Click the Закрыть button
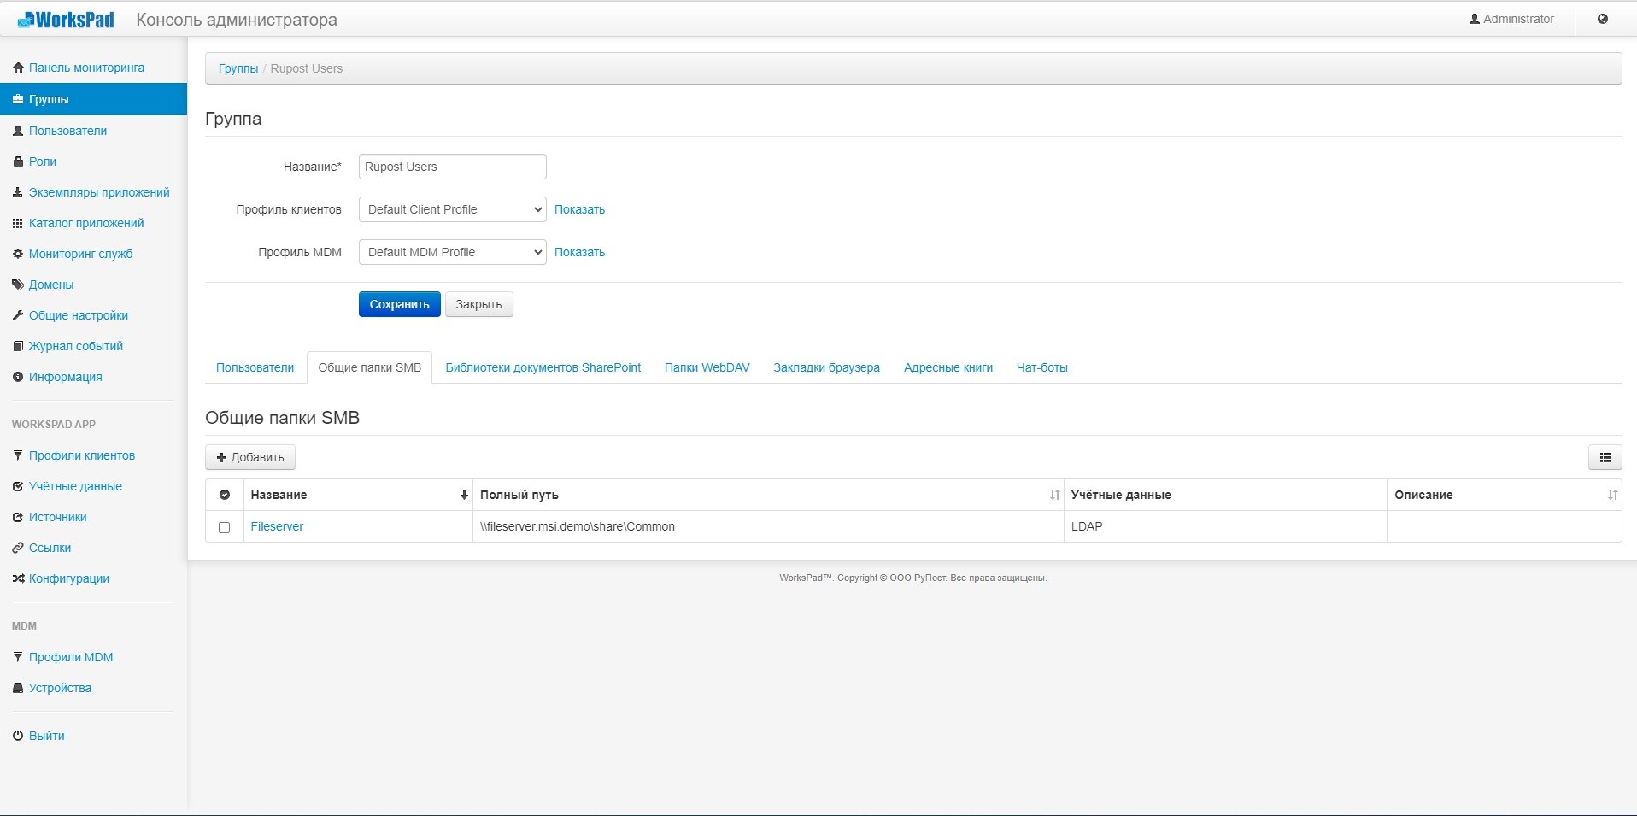 point(478,304)
